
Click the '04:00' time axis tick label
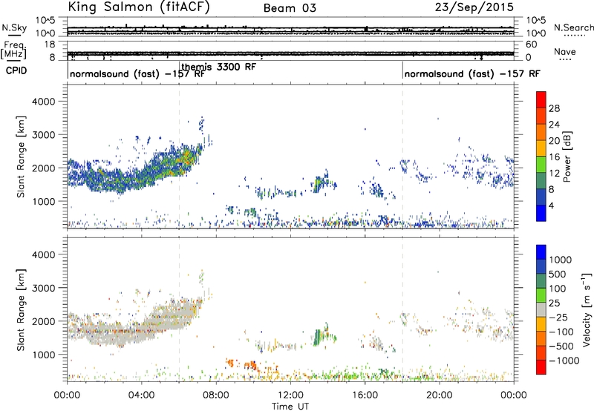tap(141, 395)
